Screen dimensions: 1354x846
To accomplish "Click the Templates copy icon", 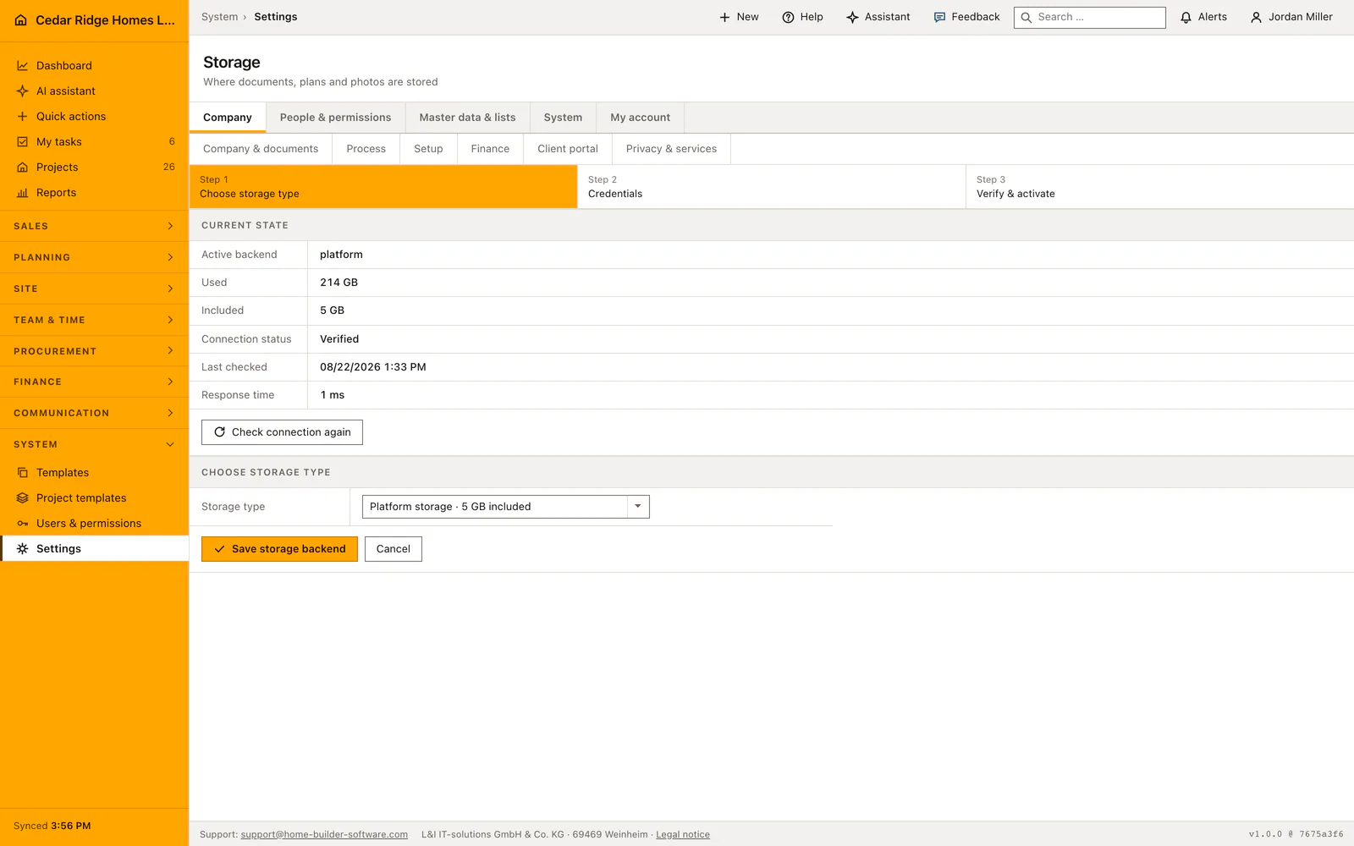I will [x=23, y=473].
